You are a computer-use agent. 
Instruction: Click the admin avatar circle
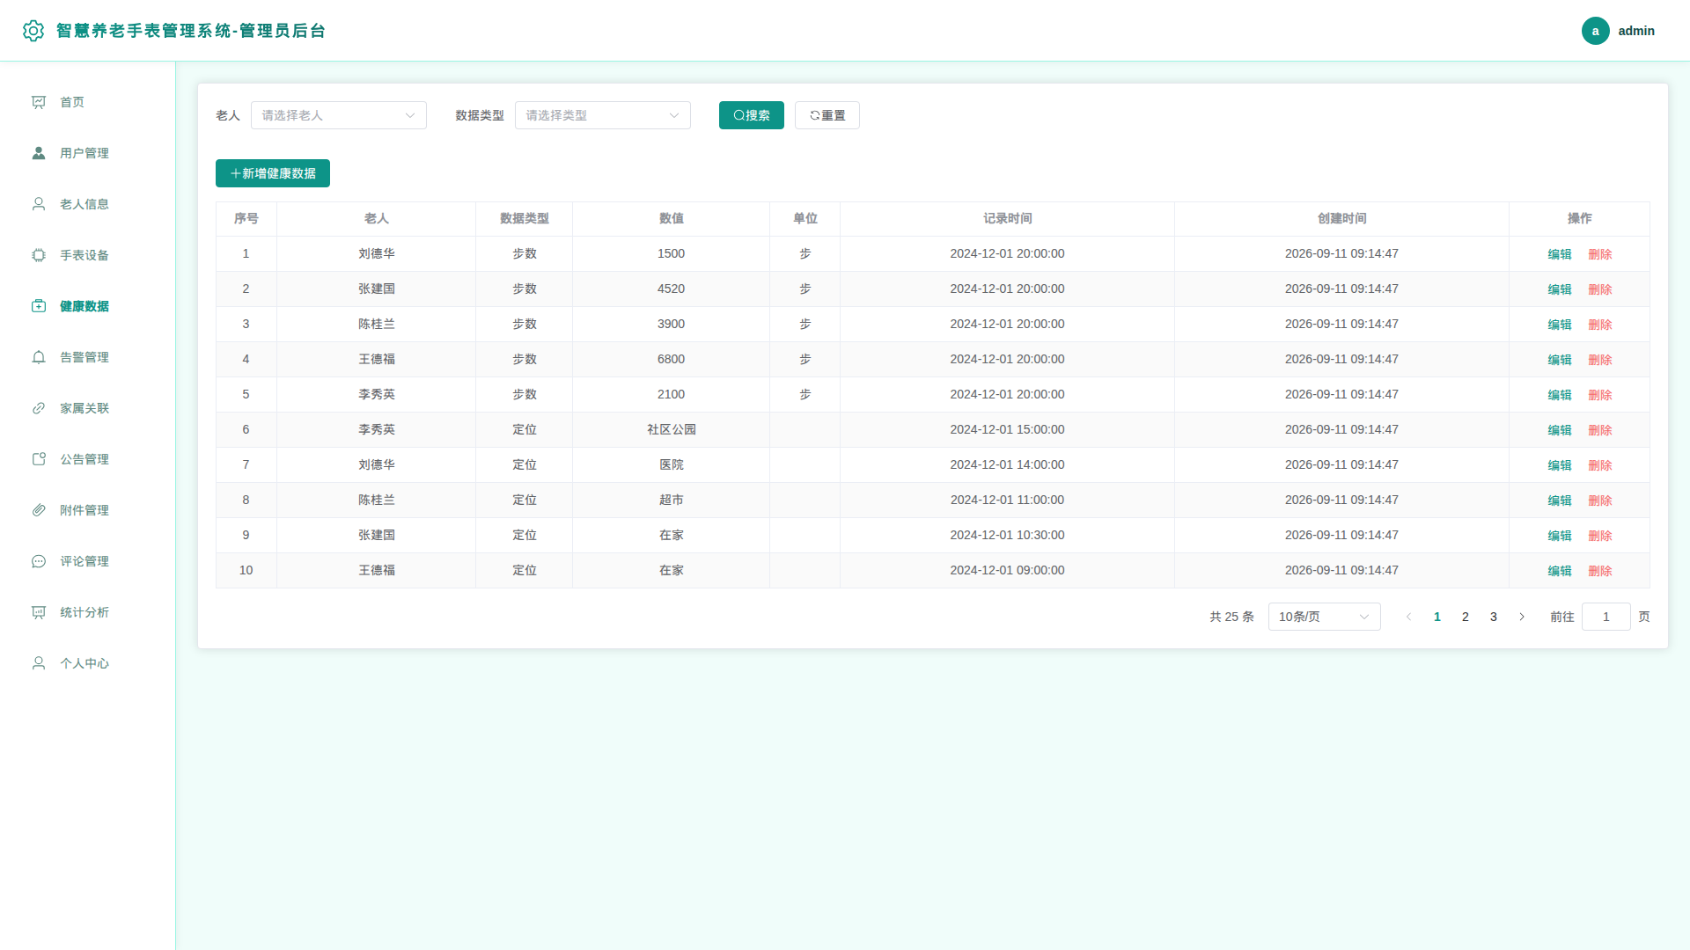1595,31
